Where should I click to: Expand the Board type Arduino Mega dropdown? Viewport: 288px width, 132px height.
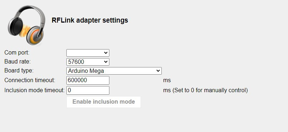114,71
